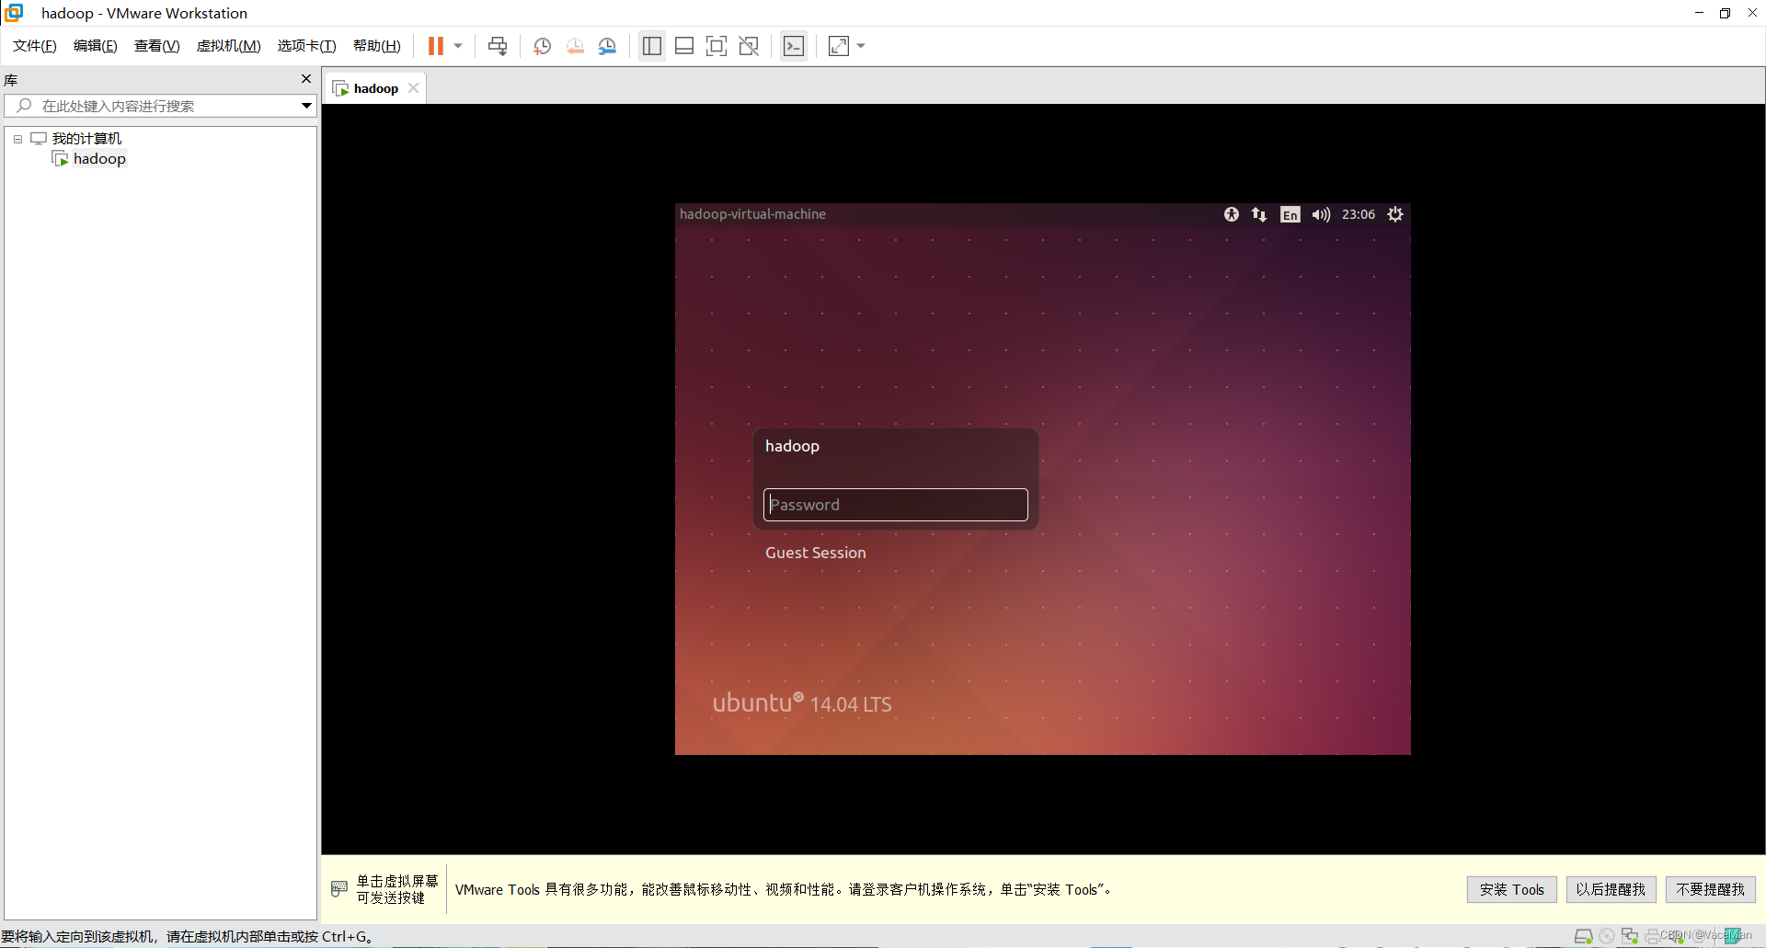Open the library search dropdown

pos(305,106)
